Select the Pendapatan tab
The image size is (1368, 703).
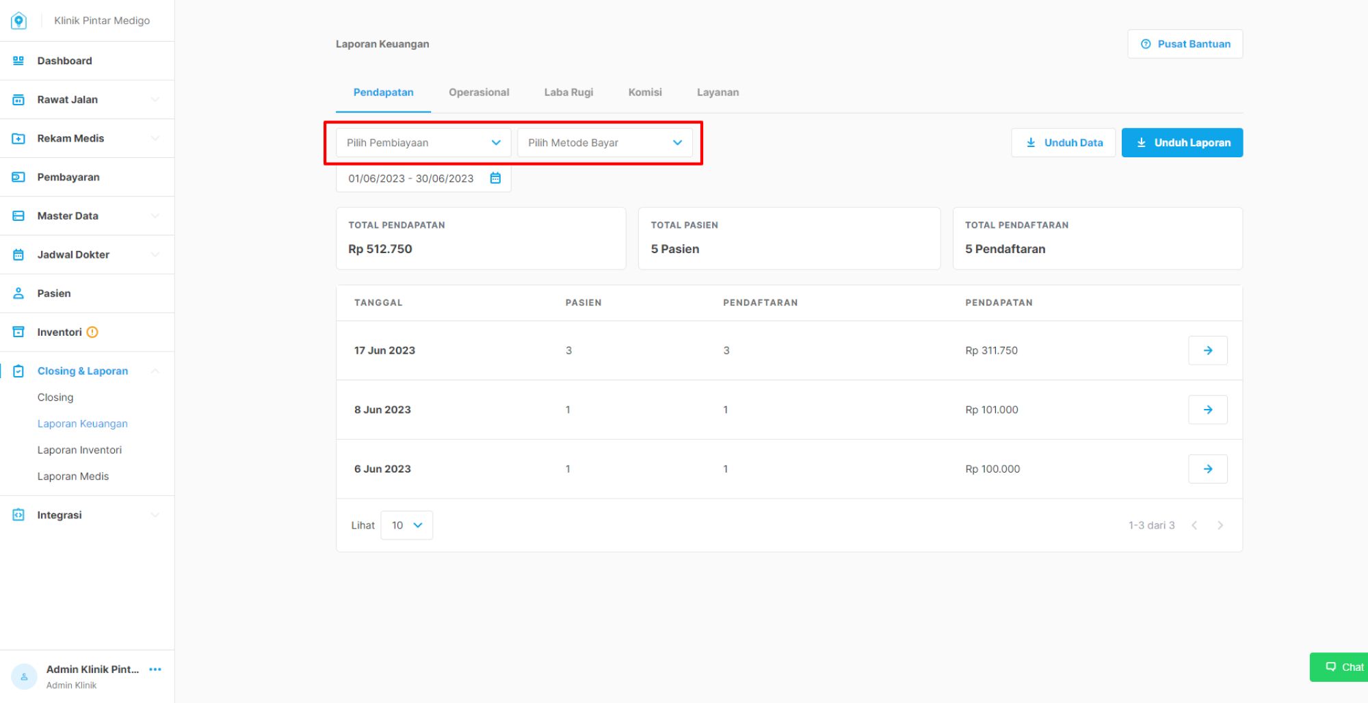(x=383, y=92)
